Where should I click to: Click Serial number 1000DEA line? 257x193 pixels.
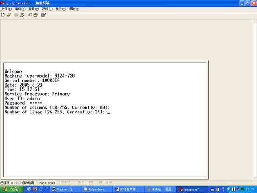point(32,80)
